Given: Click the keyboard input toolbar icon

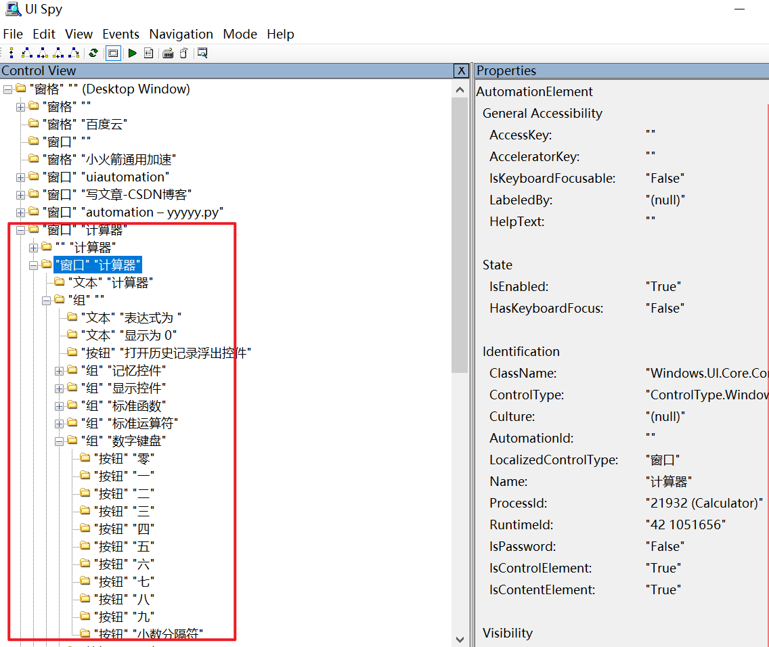Looking at the screenshot, I should coord(168,53).
